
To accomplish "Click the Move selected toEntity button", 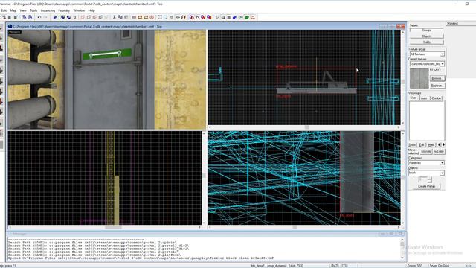I will pyautogui.click(x=439, y=151).
